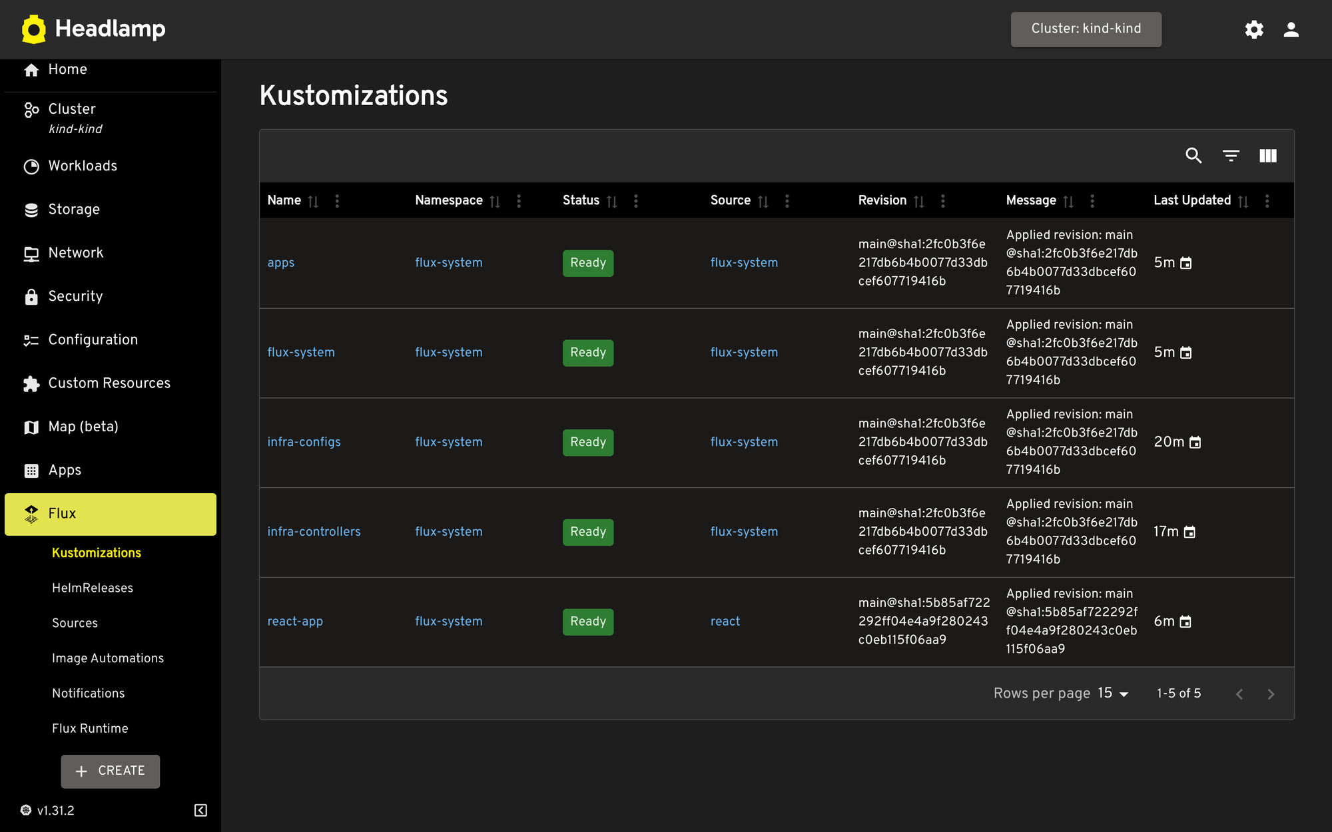This screenshot has width=1332, height=832.
Task: Open flux-system kustomization name link
Action: [301, 353]
